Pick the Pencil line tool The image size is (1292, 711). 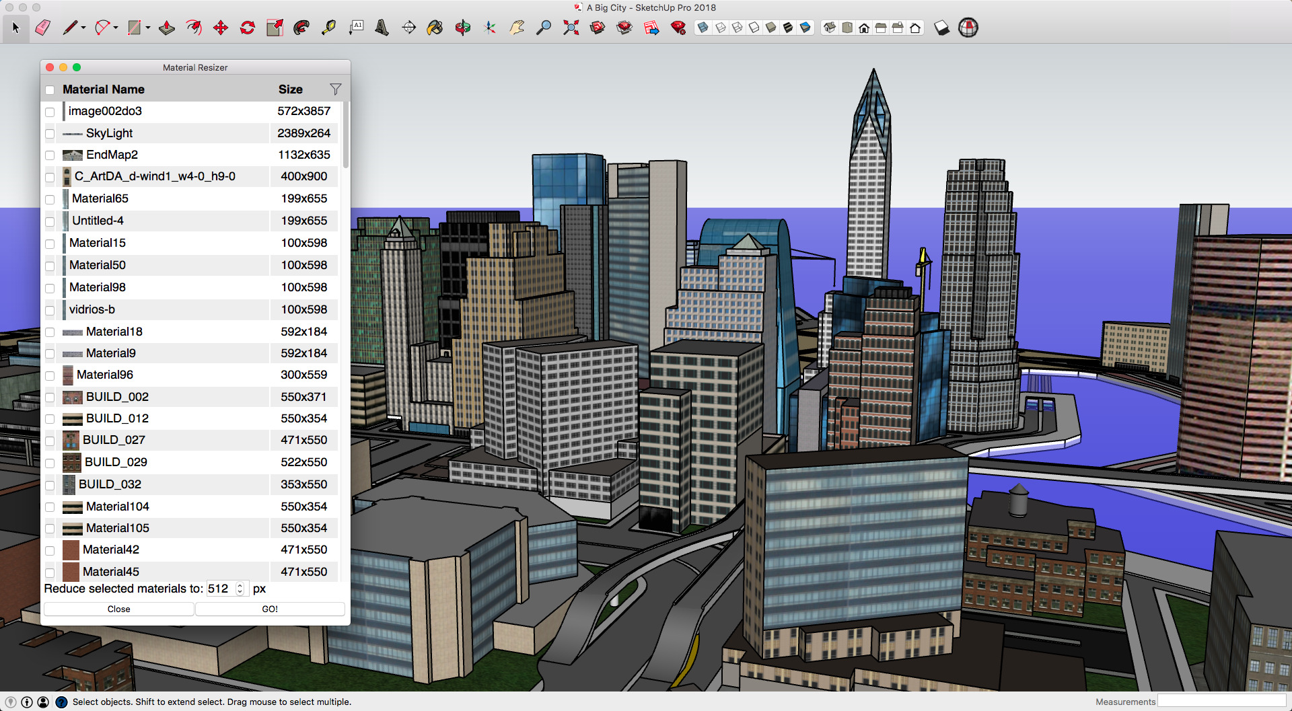pyautogui.click(x=70, y=28)
